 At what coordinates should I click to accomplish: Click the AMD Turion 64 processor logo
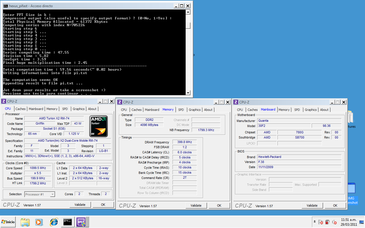[99, 126]
